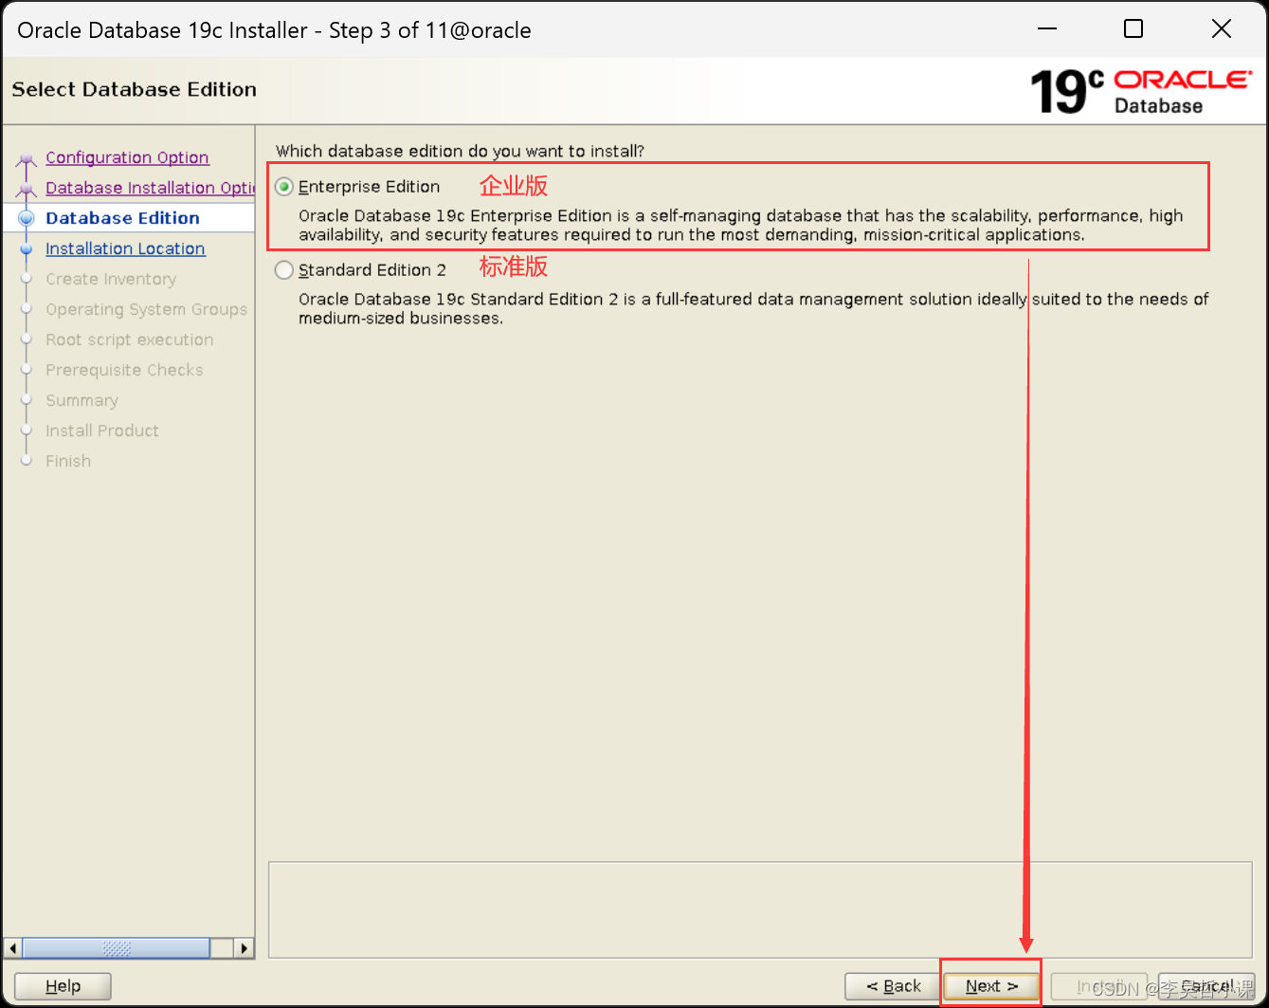Image resolution: width=1269 pixels, height=1008 pixels.
Task: Click the Oracle 19c Database logo
Action: (x=1141, y=92)
